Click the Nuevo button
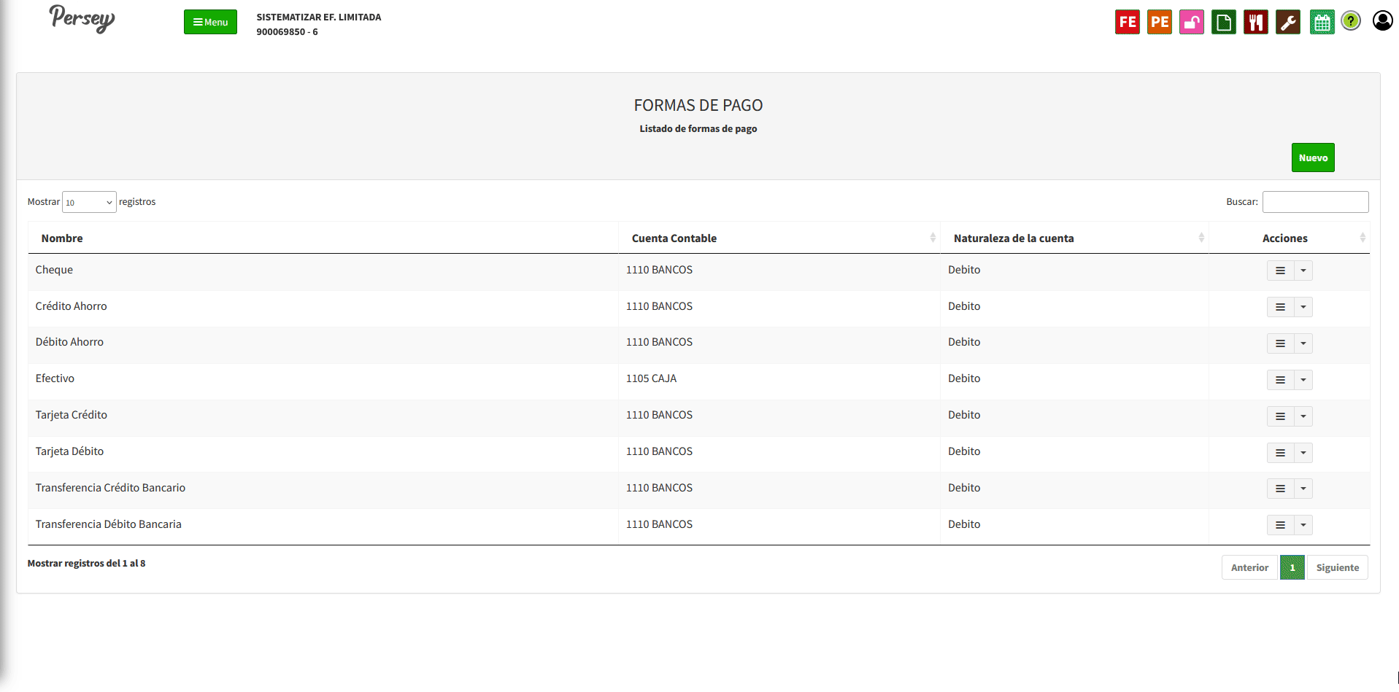 (1312, 158)
